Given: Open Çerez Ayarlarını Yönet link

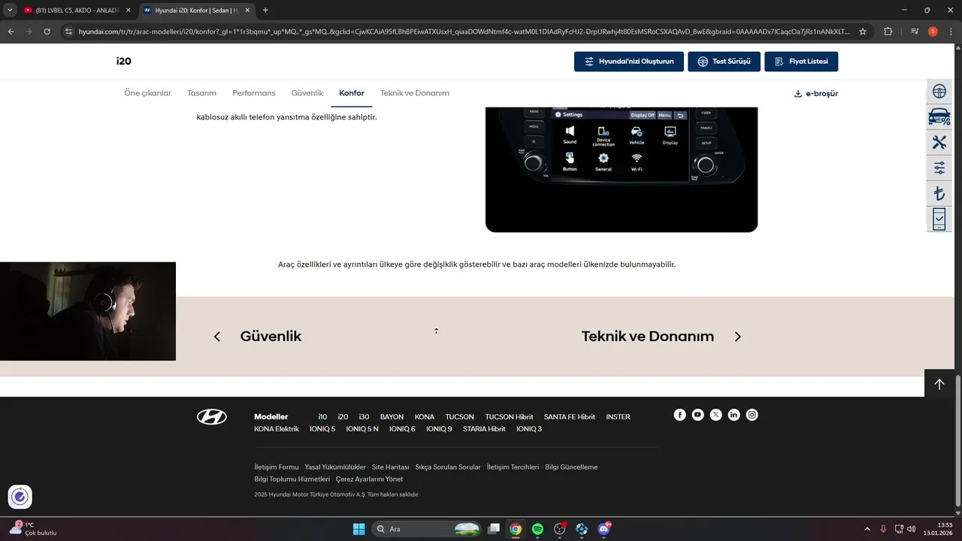Looking at the screenshot, I should pos(369,479).
